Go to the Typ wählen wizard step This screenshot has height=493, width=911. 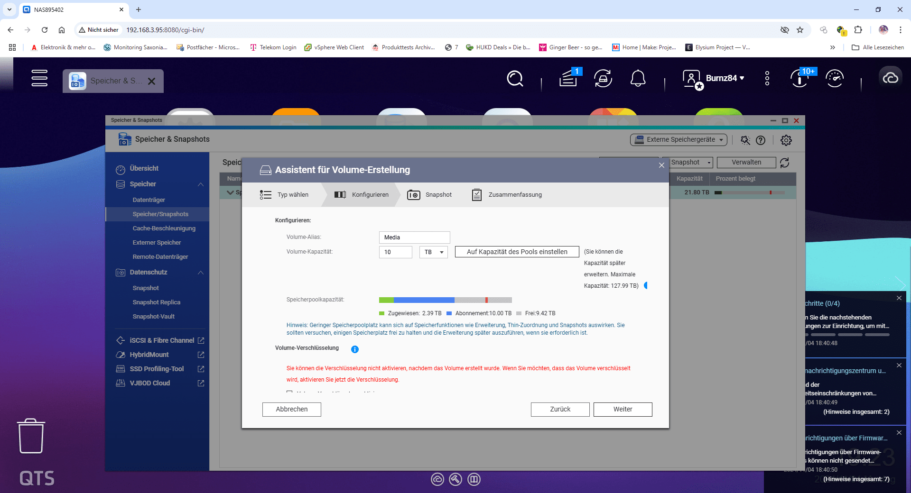coord(284,195)
